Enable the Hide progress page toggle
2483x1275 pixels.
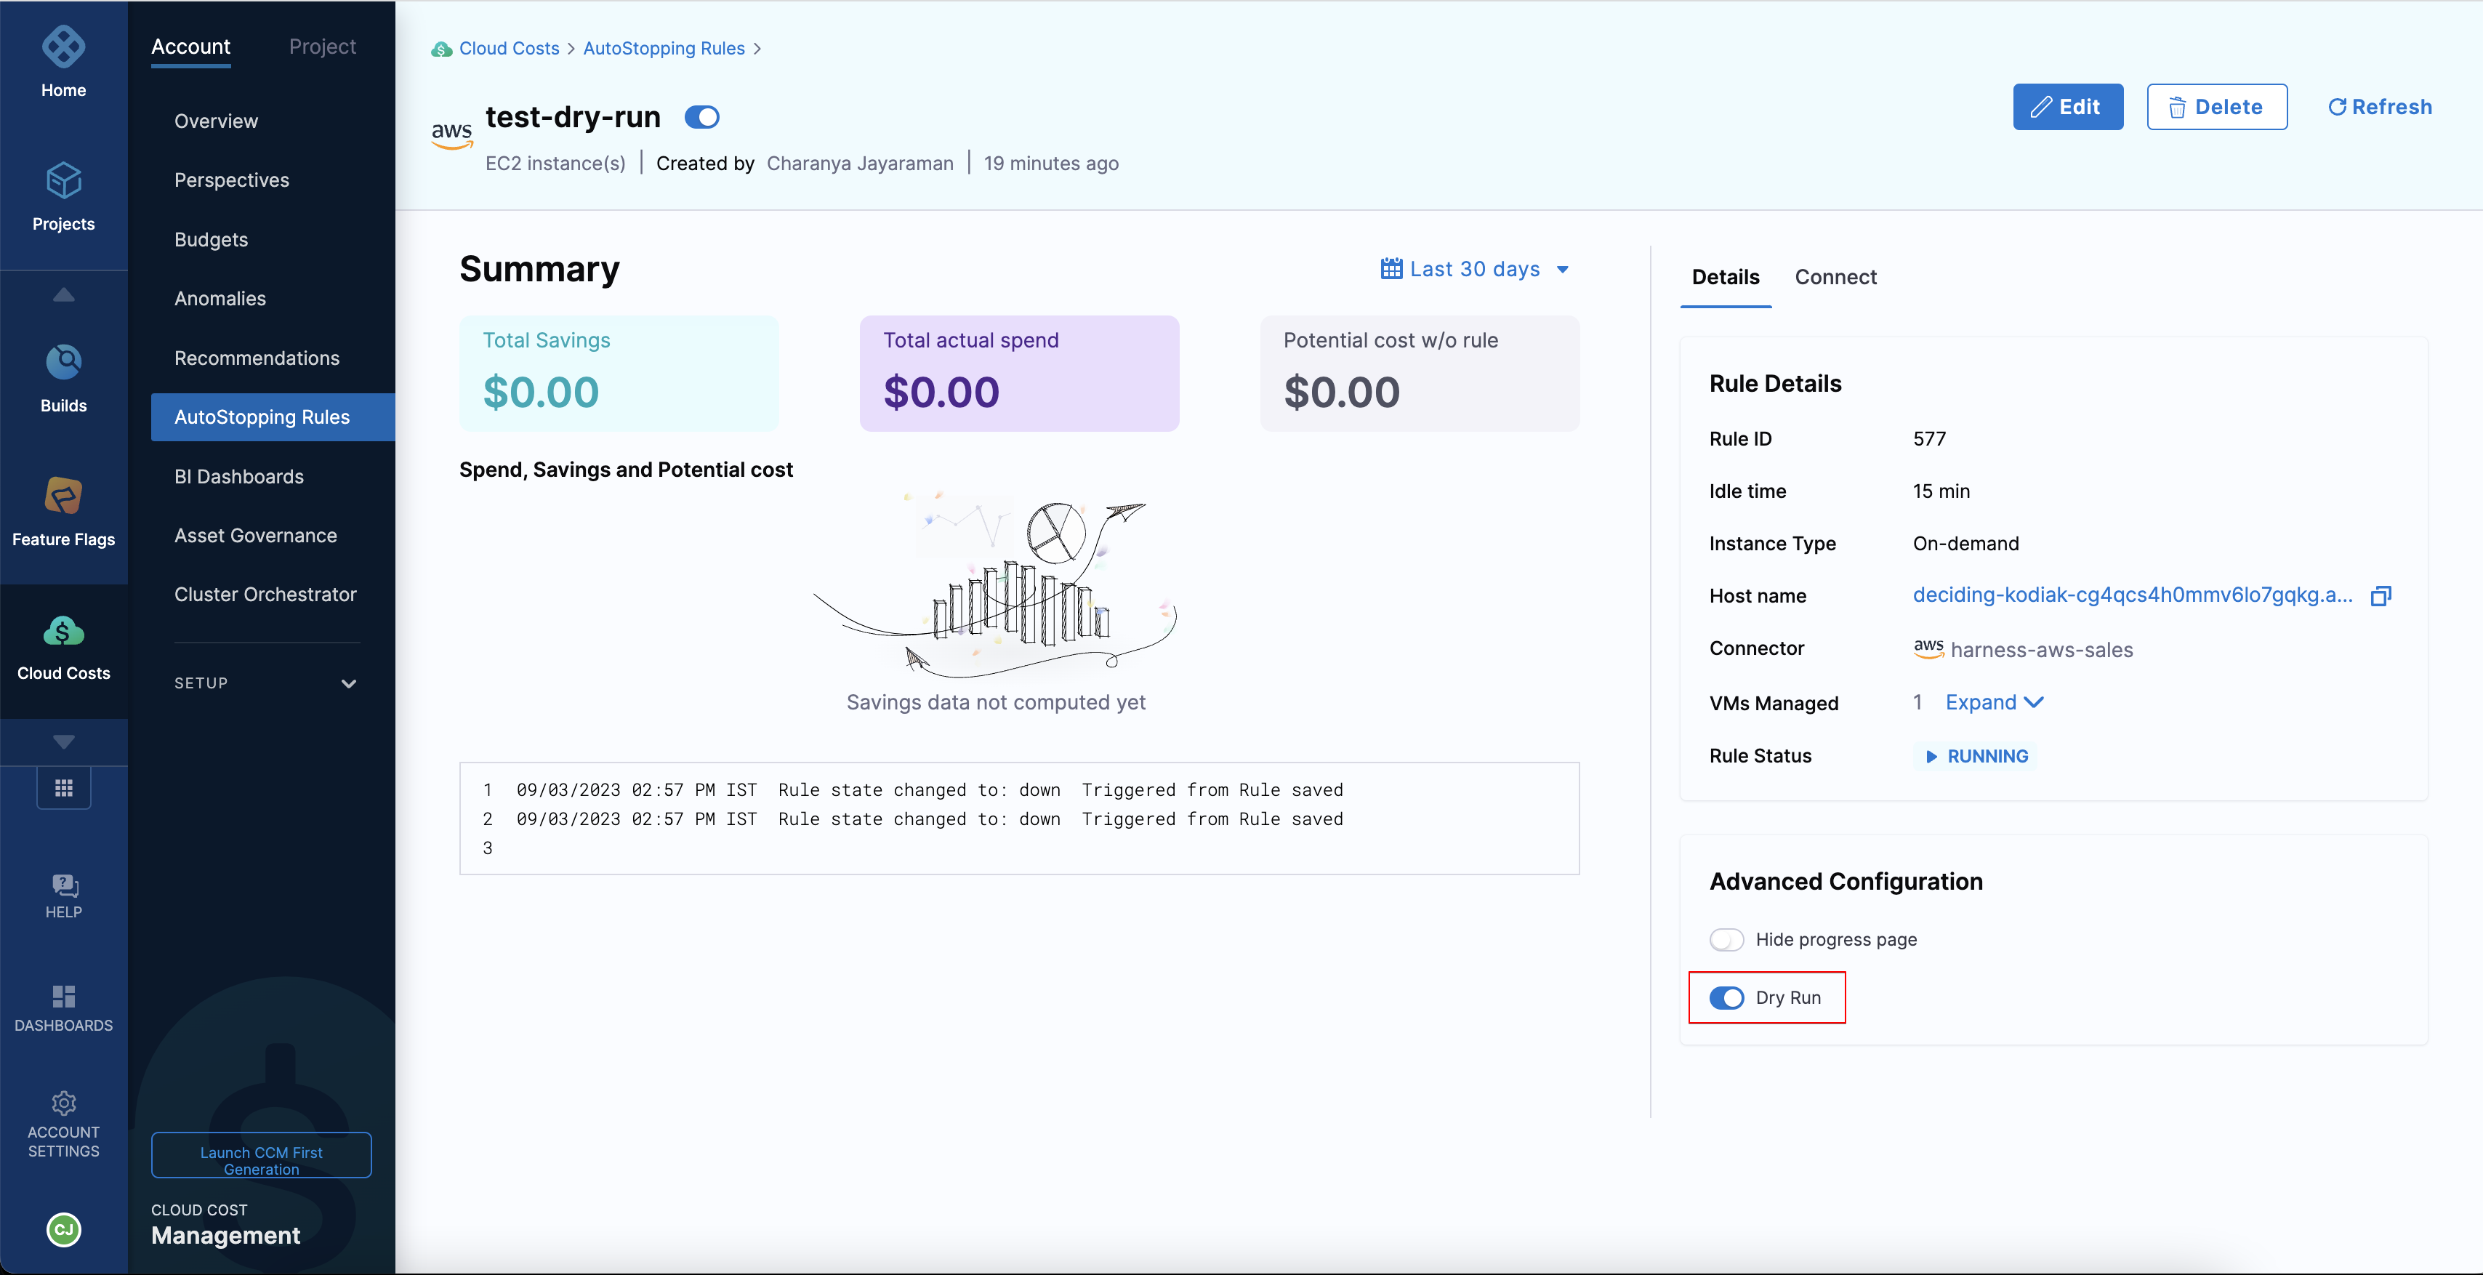click(x=1726, y=940)
